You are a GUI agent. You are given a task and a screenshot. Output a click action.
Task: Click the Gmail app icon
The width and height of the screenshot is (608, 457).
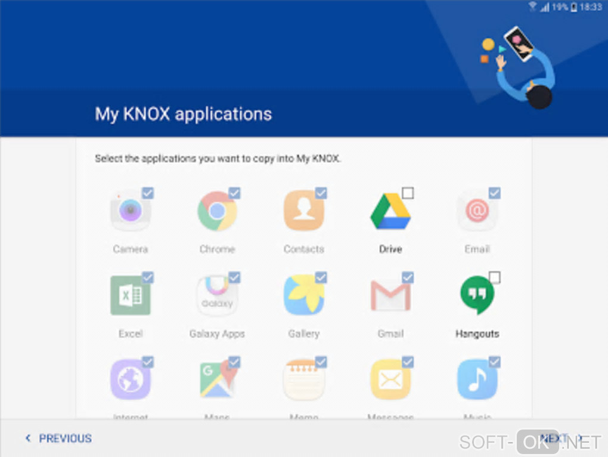(x=390, y=295)
